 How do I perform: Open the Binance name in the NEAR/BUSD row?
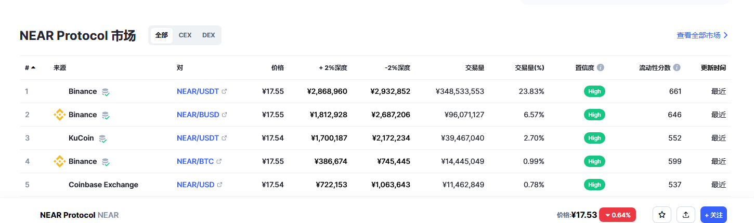click(x=83, y=115)
